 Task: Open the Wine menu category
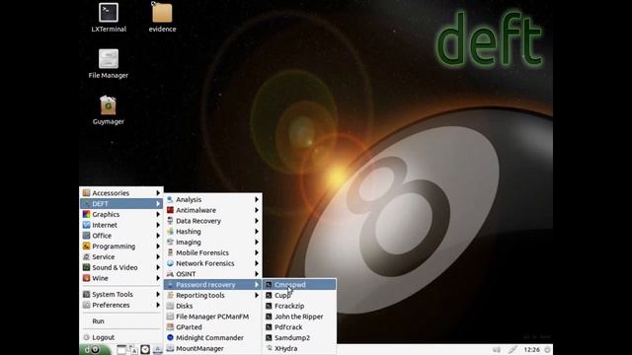[x=121, y=278]
